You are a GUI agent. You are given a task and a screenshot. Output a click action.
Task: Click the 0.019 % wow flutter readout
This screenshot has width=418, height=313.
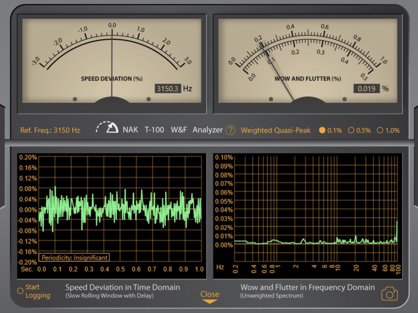[x=367, y=88]
